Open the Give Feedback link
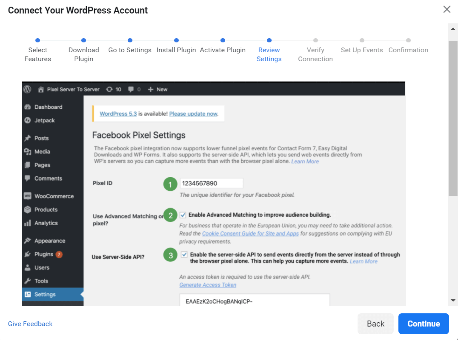The width and height of the screenshot is (458, 340). pos(30,324)
